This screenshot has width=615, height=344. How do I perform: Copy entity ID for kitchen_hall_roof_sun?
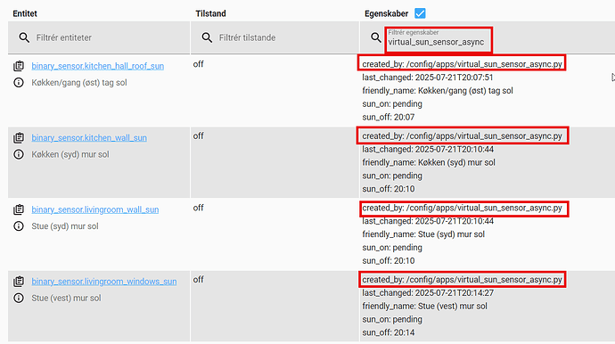[x=19, y=66]
